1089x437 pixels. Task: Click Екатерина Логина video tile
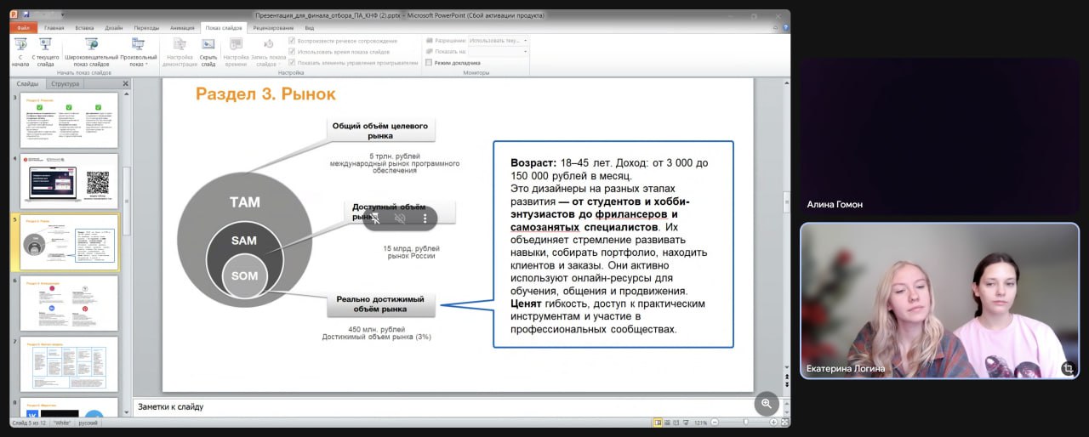click(940, 300)
